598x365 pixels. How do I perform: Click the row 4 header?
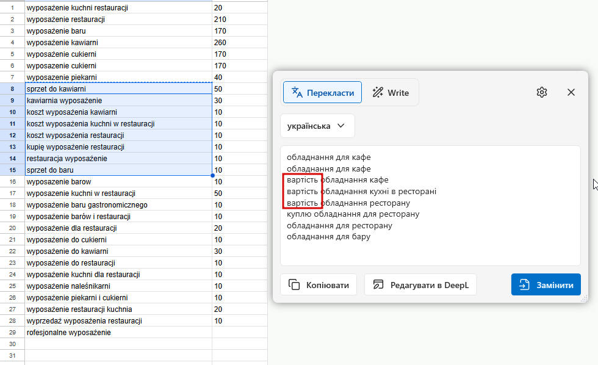12,43
